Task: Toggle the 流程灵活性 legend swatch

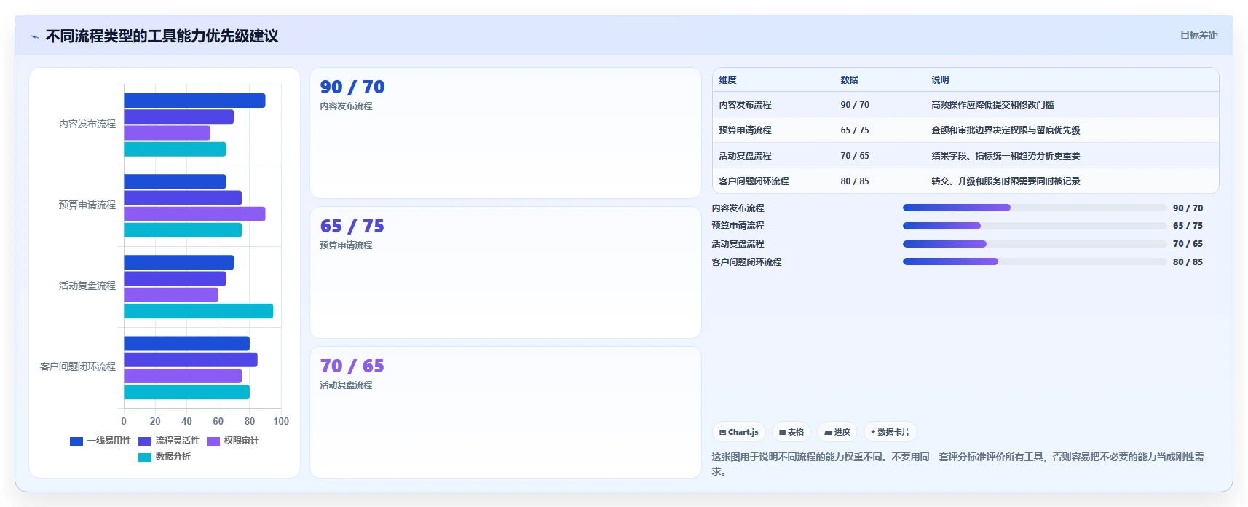Action: (145, 441)
